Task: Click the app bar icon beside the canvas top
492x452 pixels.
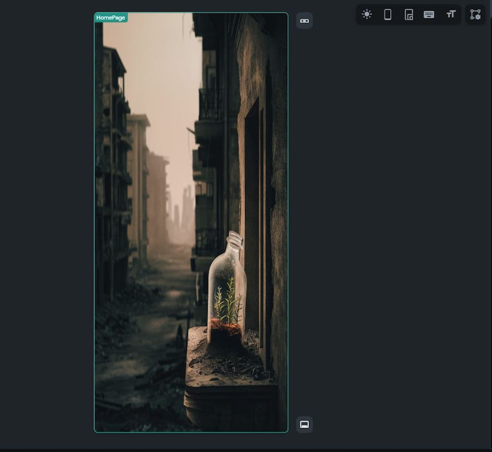Action: [x=305, y=21]
